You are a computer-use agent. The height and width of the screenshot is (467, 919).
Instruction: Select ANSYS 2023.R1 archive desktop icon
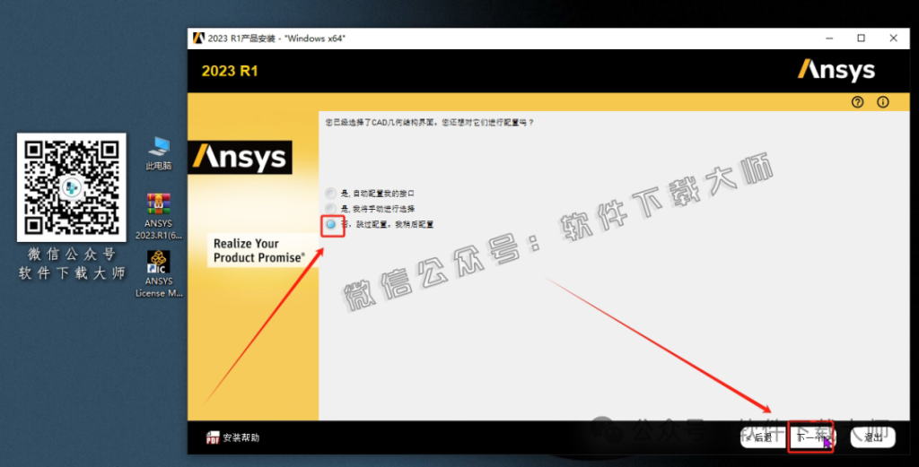click(159, 217)
